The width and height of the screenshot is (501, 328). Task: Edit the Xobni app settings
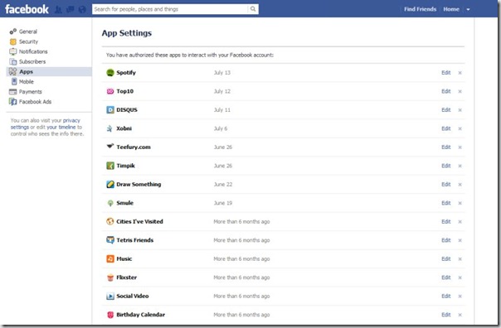point(446,128)
